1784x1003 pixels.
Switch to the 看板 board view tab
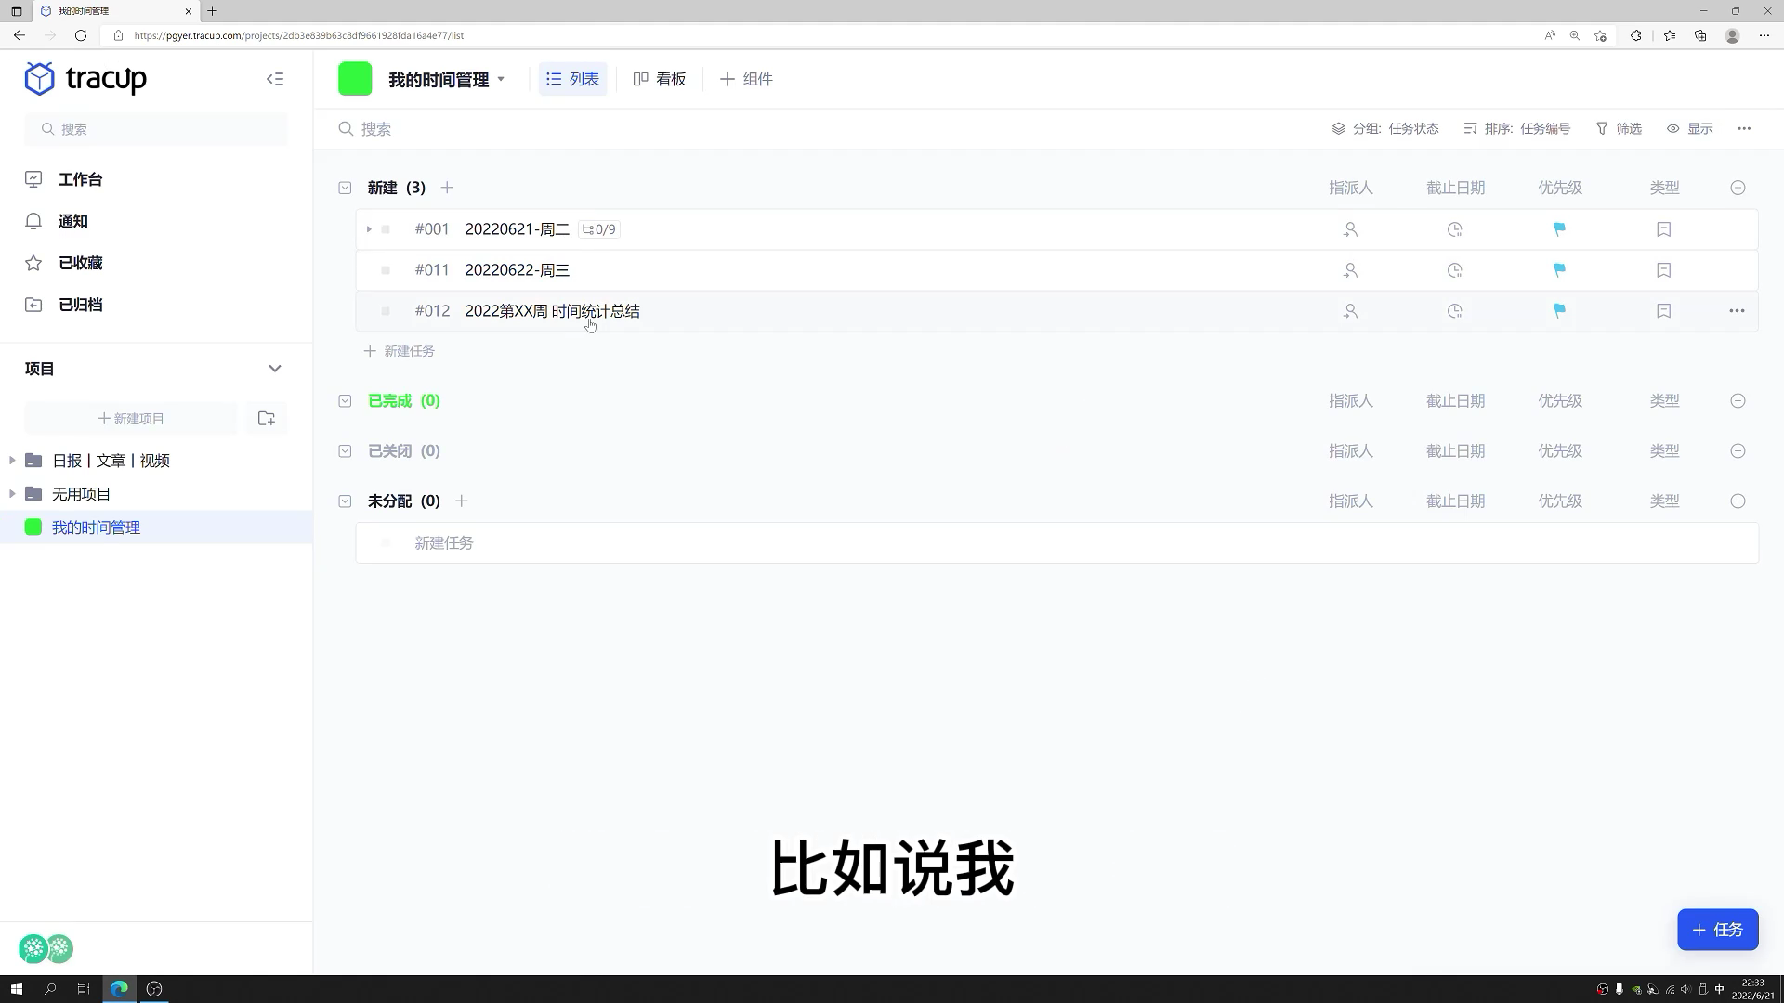tap(660, 79)
